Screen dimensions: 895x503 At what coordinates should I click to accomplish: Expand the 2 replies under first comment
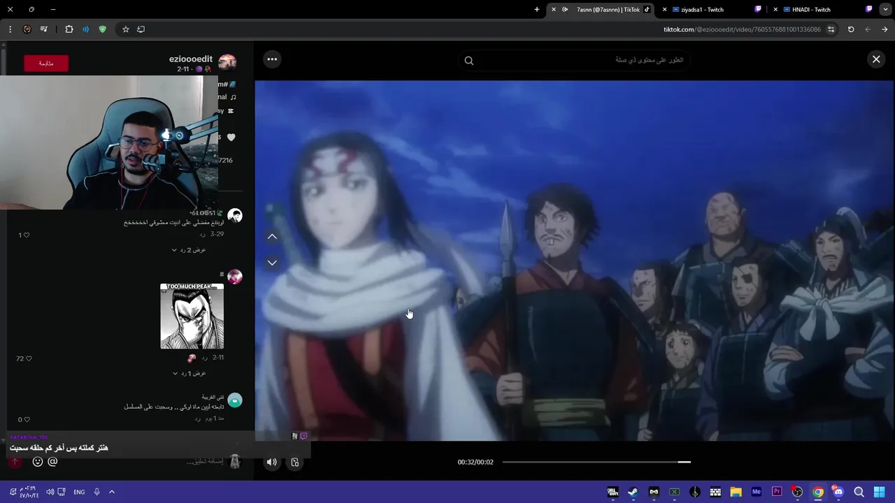tap(189, 249)
